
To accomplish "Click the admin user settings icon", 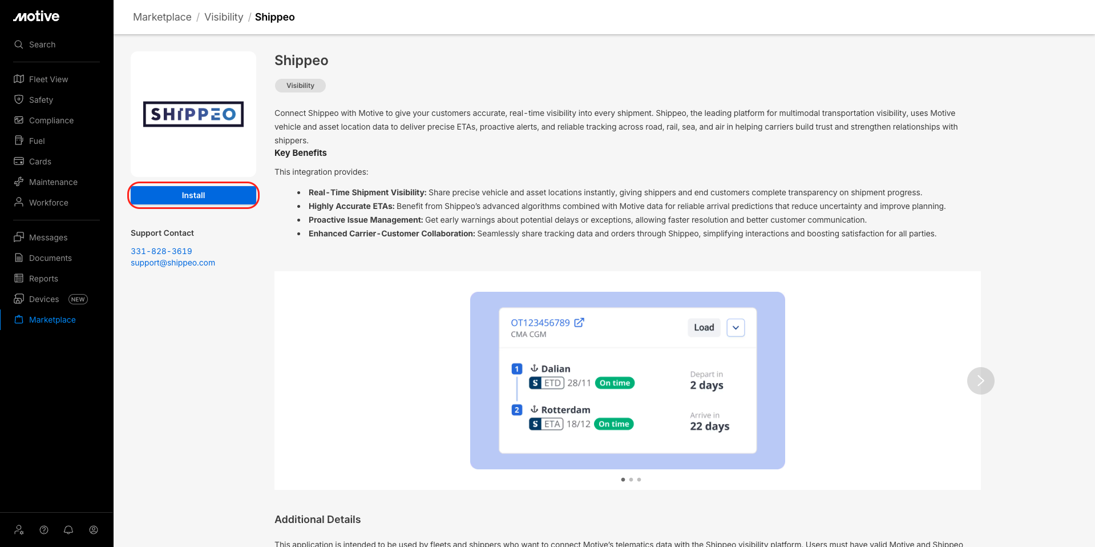I will pos(19,530).
